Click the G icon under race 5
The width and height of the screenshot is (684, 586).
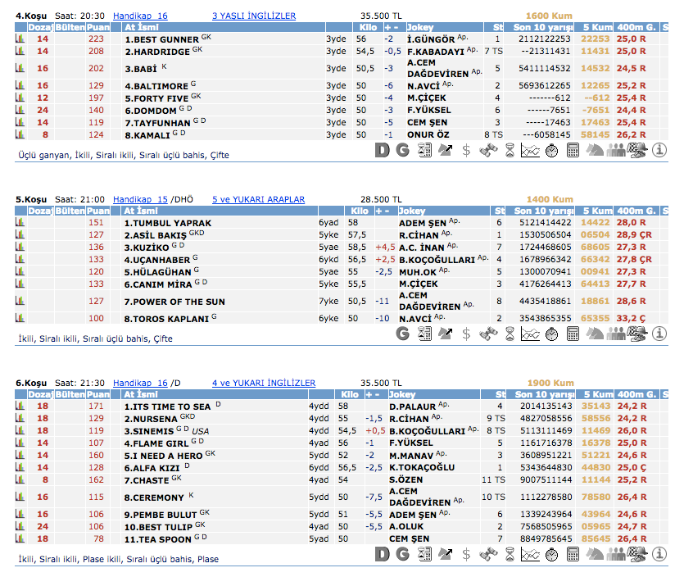402,334
